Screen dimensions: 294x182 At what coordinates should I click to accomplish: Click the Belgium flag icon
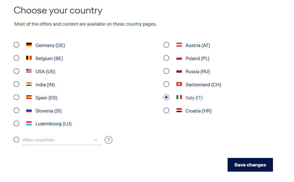(29, 58)
